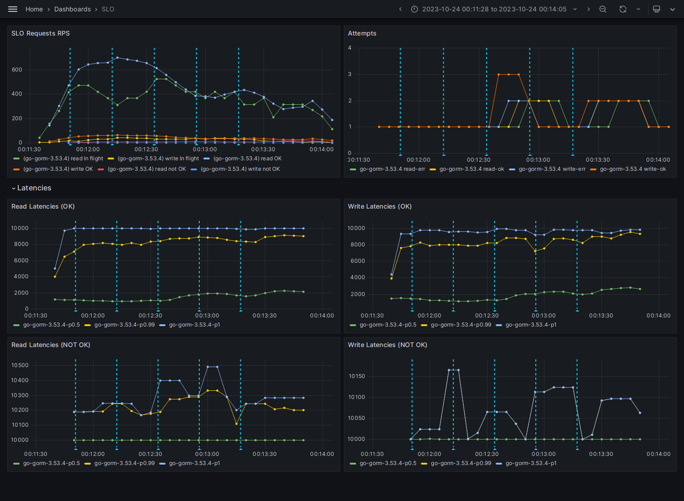684x501 pixels.
Task: Toggle p0.99 series in Write Latencies (NOT OK) legend
Action: click(461, 463)
